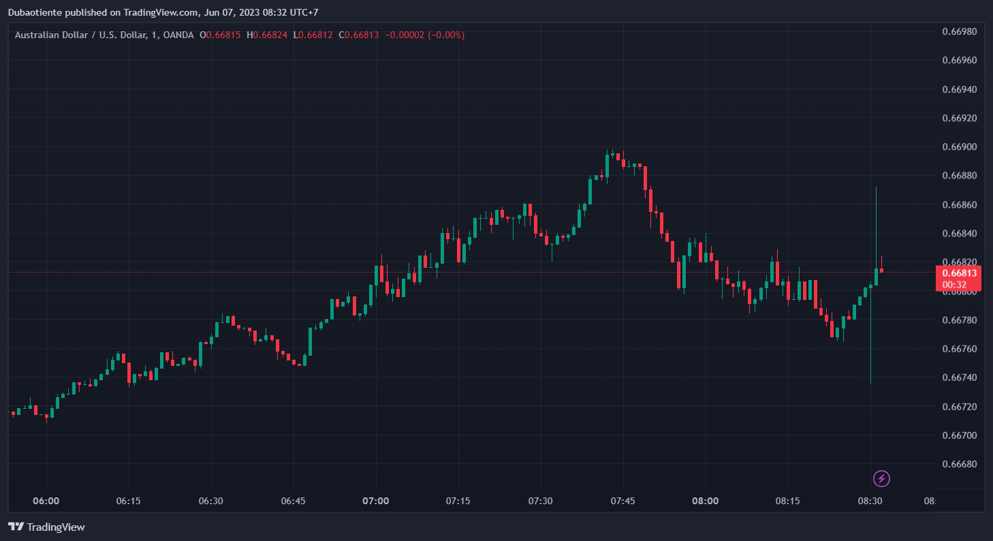The height and width of the screenshot is (541, 993).
Task: Click the TradingView logo at bottom left
Action: (x=46, y=527)
